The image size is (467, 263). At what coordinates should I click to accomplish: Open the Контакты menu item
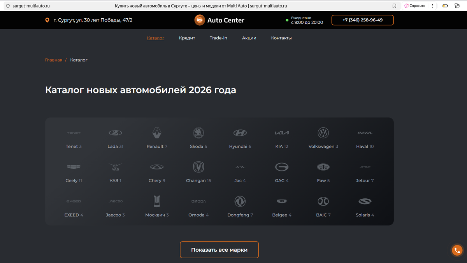click(x=281, y=38)
